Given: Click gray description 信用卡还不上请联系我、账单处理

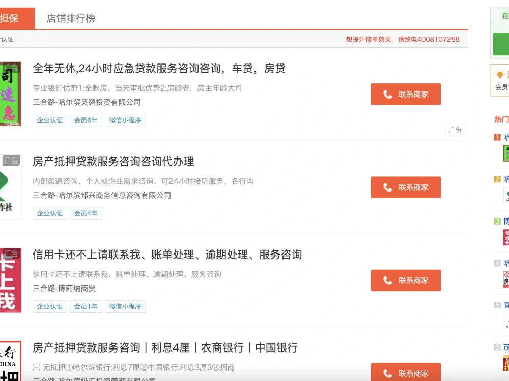Looking at the screenshot, I should click(127, 274).
